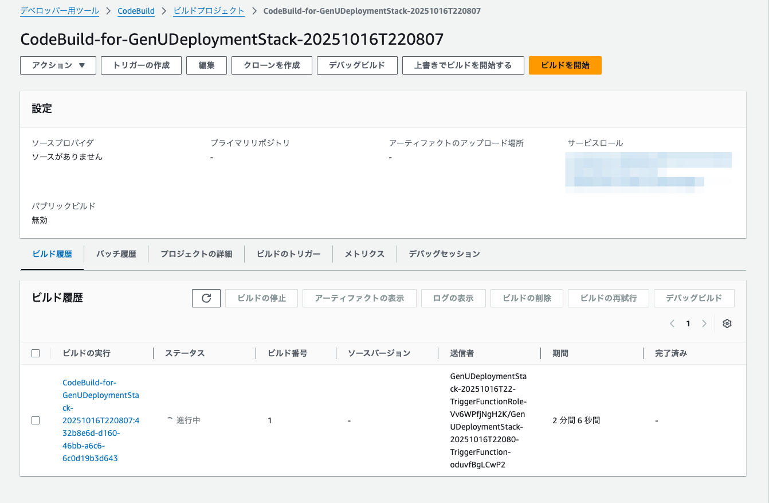Viewport: 769px width, 503px height.
Task: Switch to the ビルドのトリガー tab
Action: pyautogui.click(x=288, y=254)
